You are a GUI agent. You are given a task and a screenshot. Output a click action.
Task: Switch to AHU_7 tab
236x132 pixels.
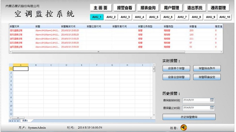[182, 17]
